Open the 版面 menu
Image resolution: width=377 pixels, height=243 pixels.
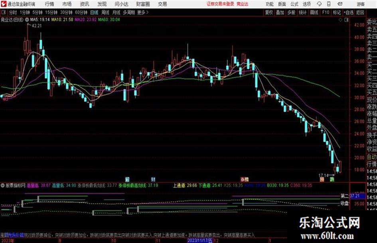pyautogui.click(x=282, y=4)
